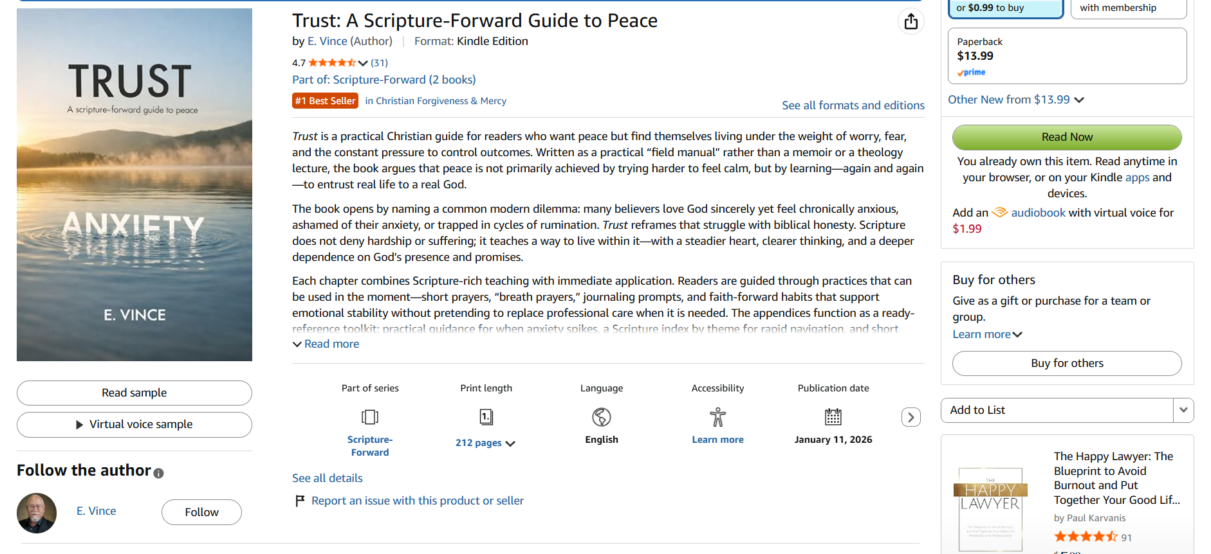Click the Accessibility figure icon

pyautogui.click(x=717, y=417)
